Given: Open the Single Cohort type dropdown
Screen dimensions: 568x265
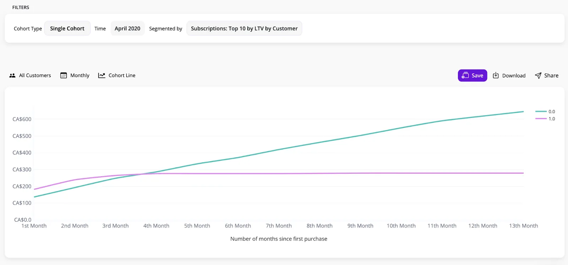Looking at the screenshot, I should 67,28.
